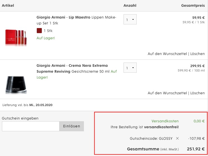The width and height of the screenshot is (208, 156).
Task: Click the Auf Lager! status of Lip Maestro
Action: (46, 38)
